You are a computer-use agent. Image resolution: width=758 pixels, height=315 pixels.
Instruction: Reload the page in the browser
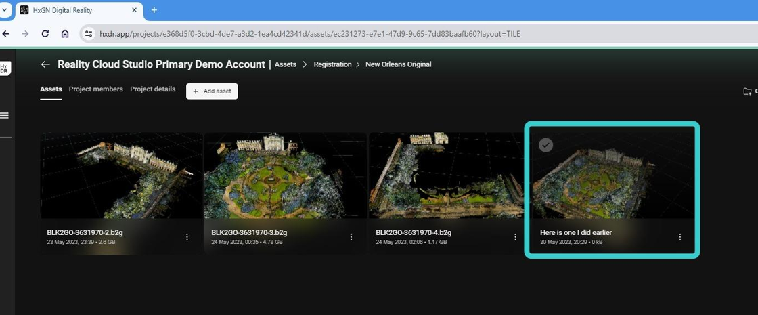pyautogui.click(x=45, y=34)
